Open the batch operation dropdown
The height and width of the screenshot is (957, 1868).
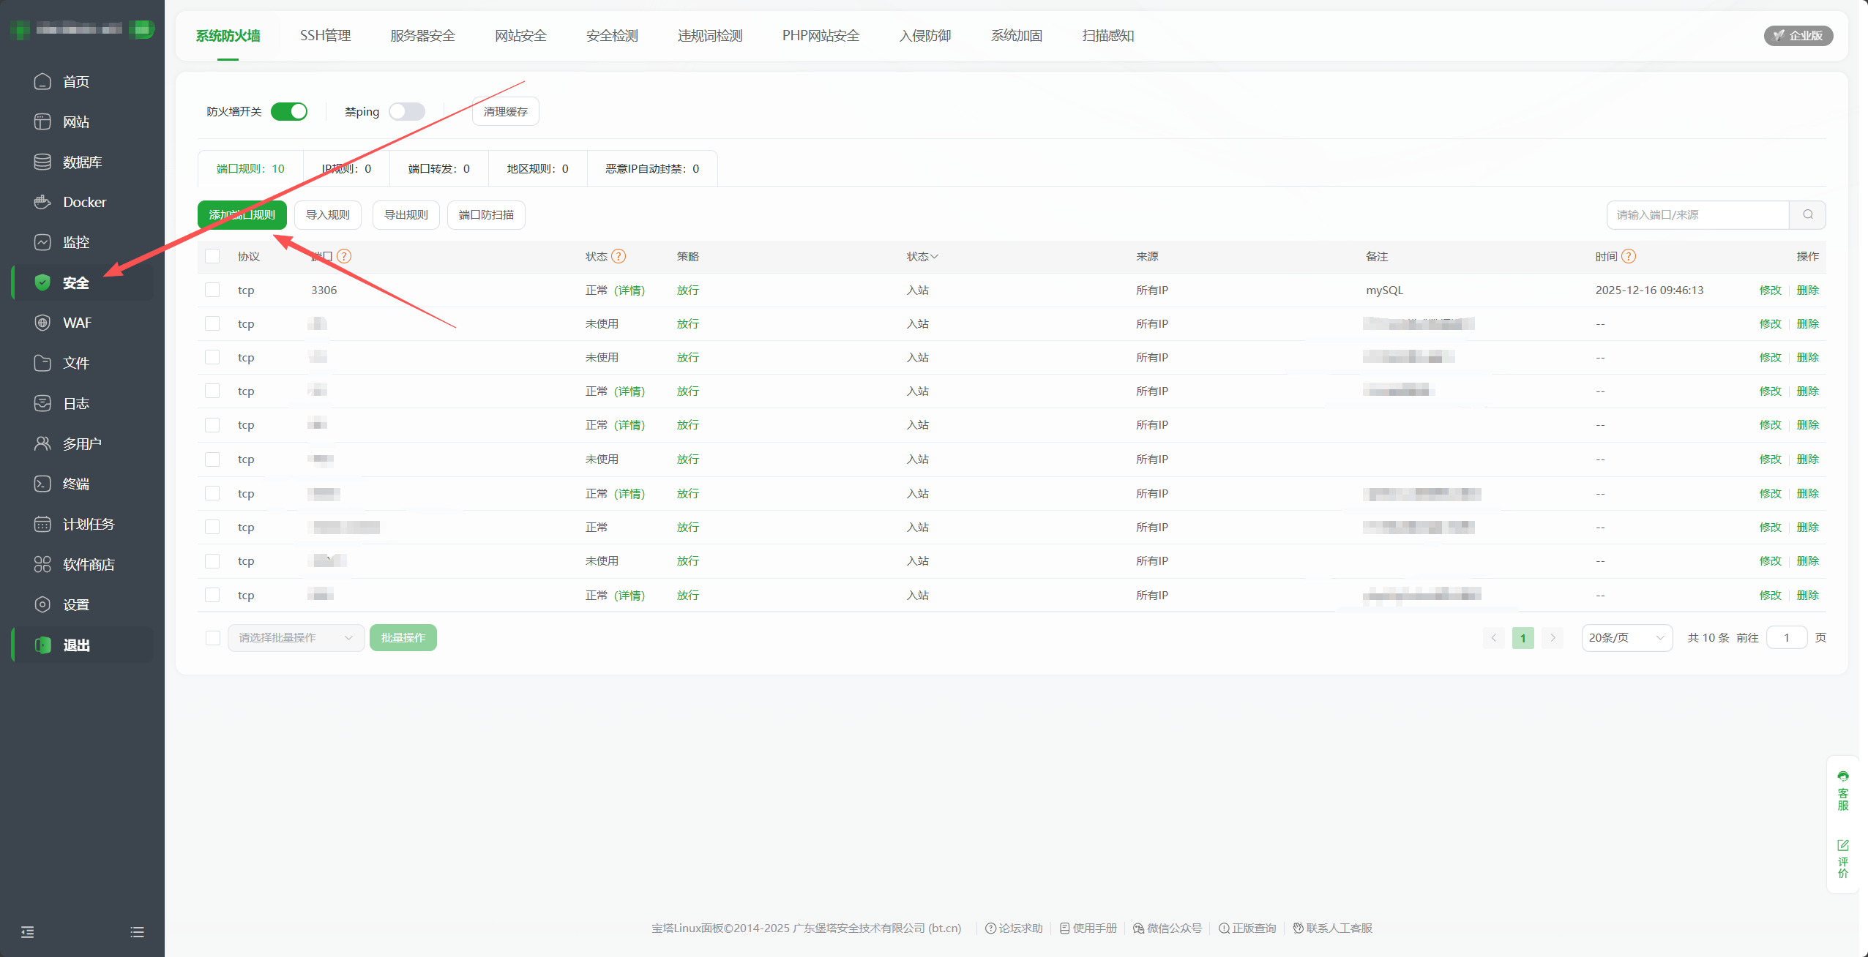(x=296, y=637)
